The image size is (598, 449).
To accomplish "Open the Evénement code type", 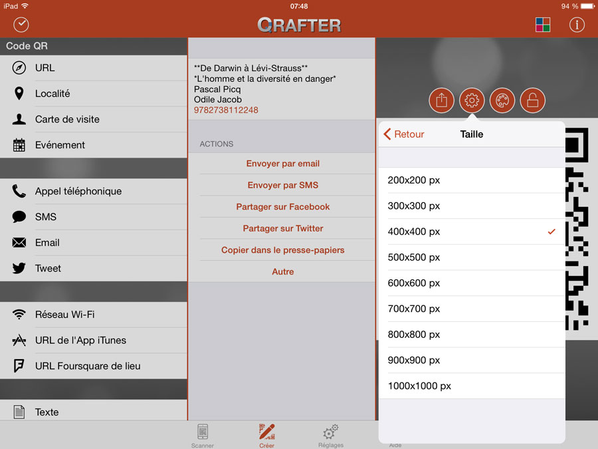I will 94,145.
